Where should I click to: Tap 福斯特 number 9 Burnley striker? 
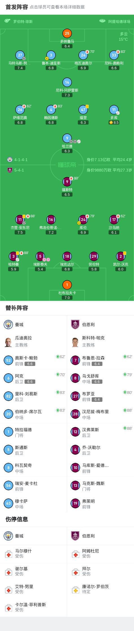point(67,182)
